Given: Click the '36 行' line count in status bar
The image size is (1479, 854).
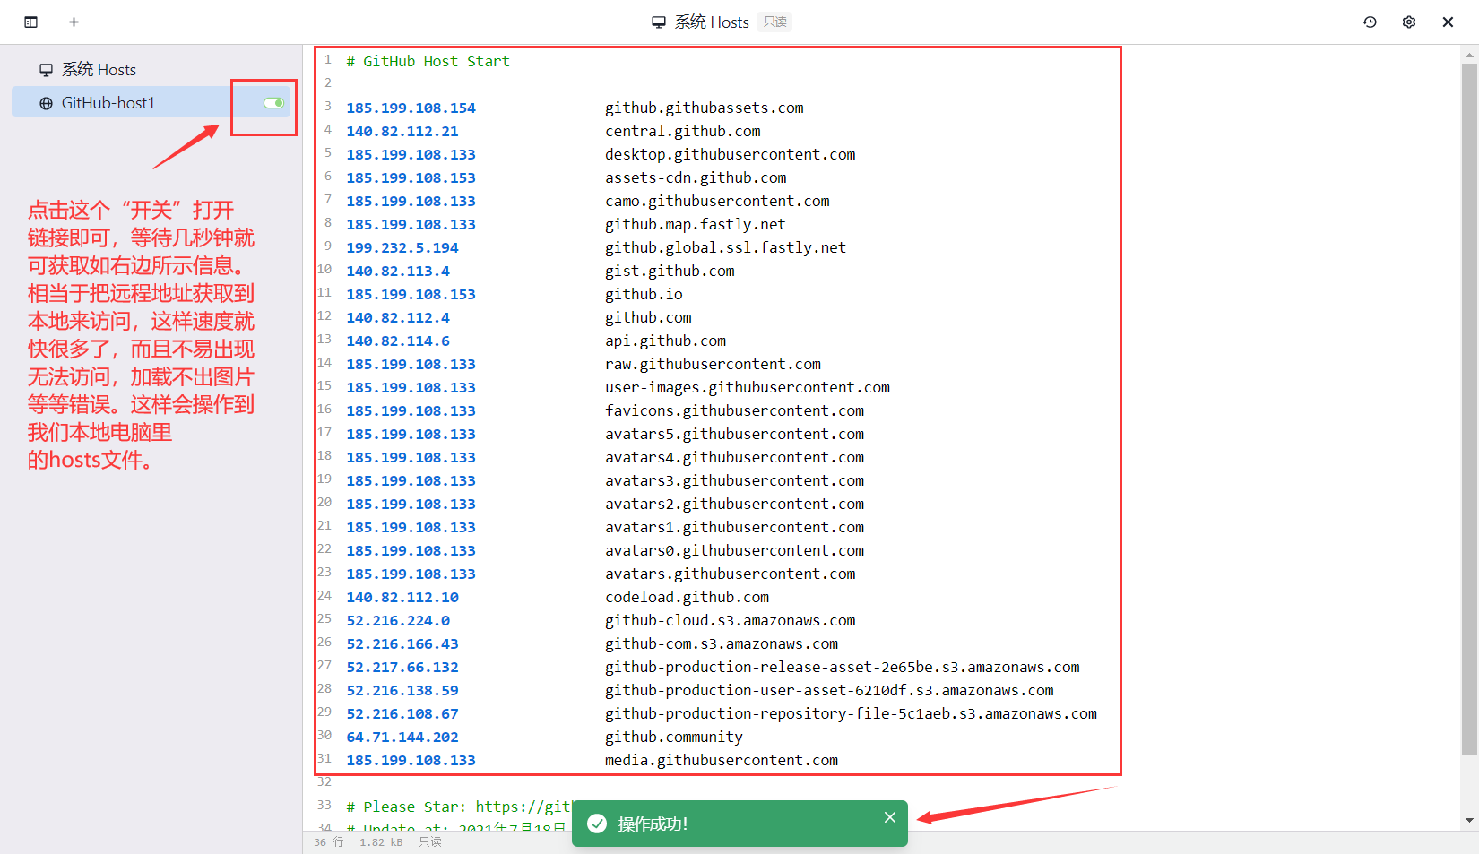Looking at the screenshot, I should point(329,842).
